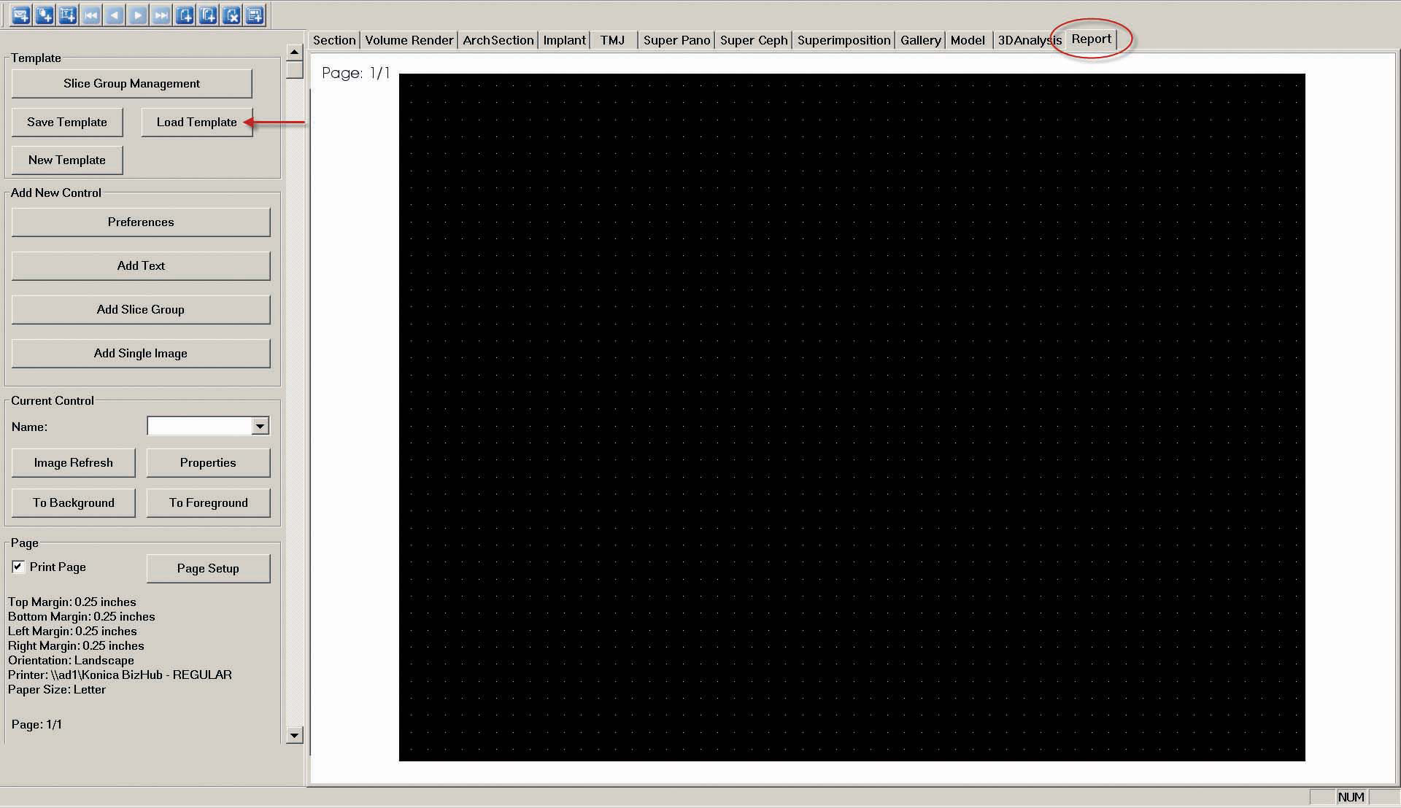Click the previous page arrow icon
1401x808 pixels.
(115, 15)
